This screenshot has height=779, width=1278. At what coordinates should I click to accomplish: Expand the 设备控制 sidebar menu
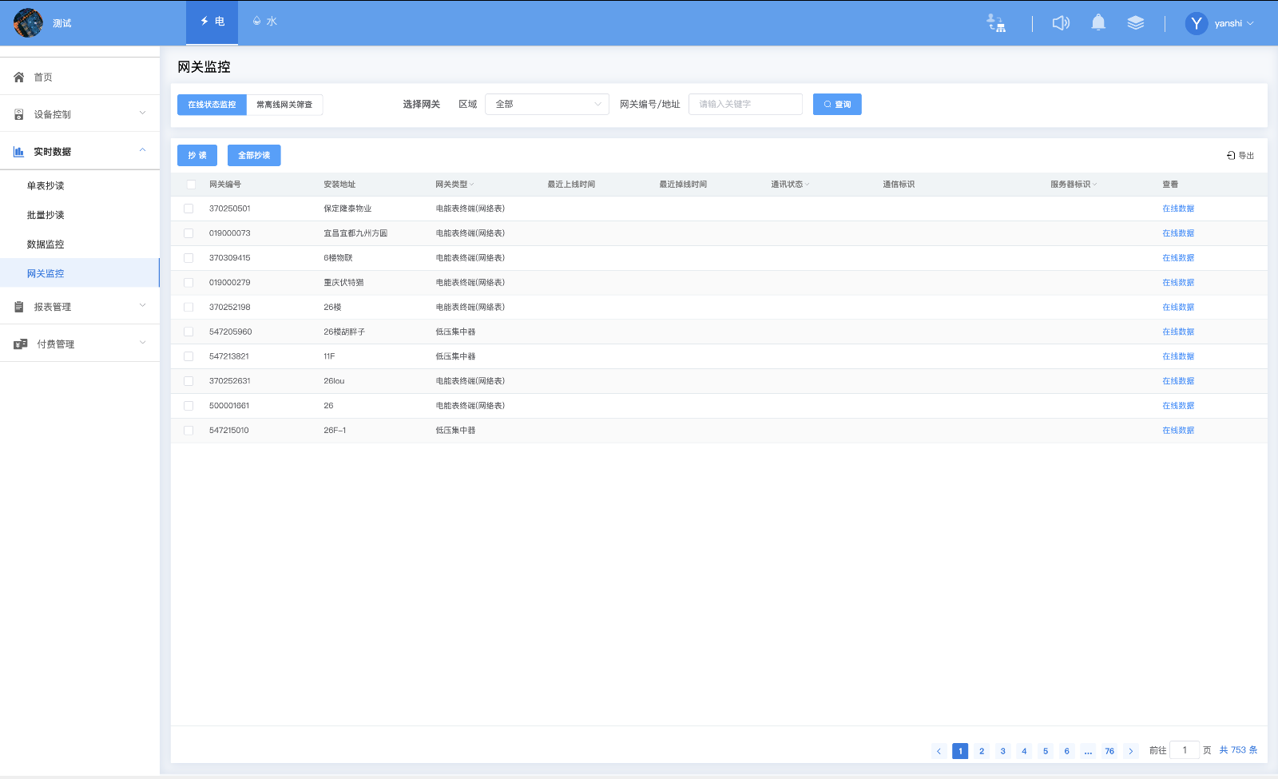80,114
